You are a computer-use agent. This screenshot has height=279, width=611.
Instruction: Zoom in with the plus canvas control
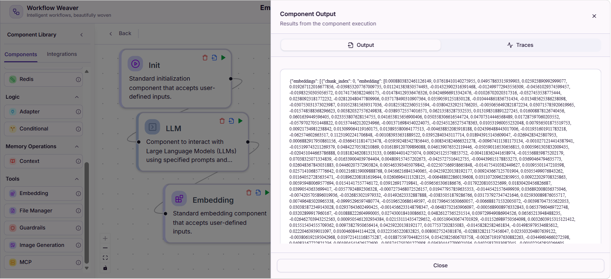pyautogui.click(x=105, y=238)
